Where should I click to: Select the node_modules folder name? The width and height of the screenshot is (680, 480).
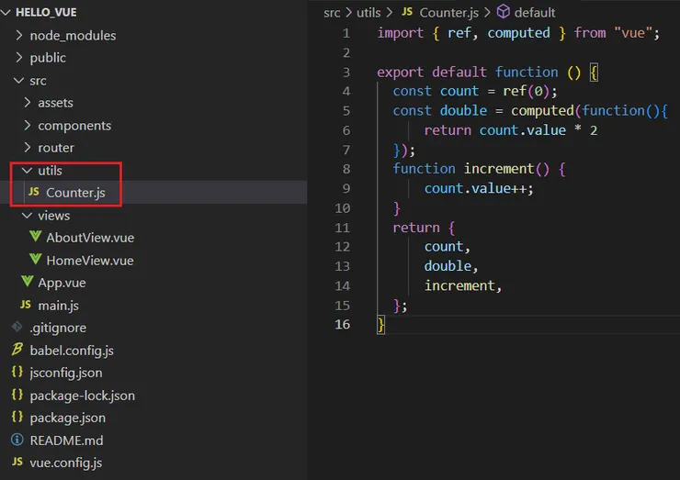point(73,36)
